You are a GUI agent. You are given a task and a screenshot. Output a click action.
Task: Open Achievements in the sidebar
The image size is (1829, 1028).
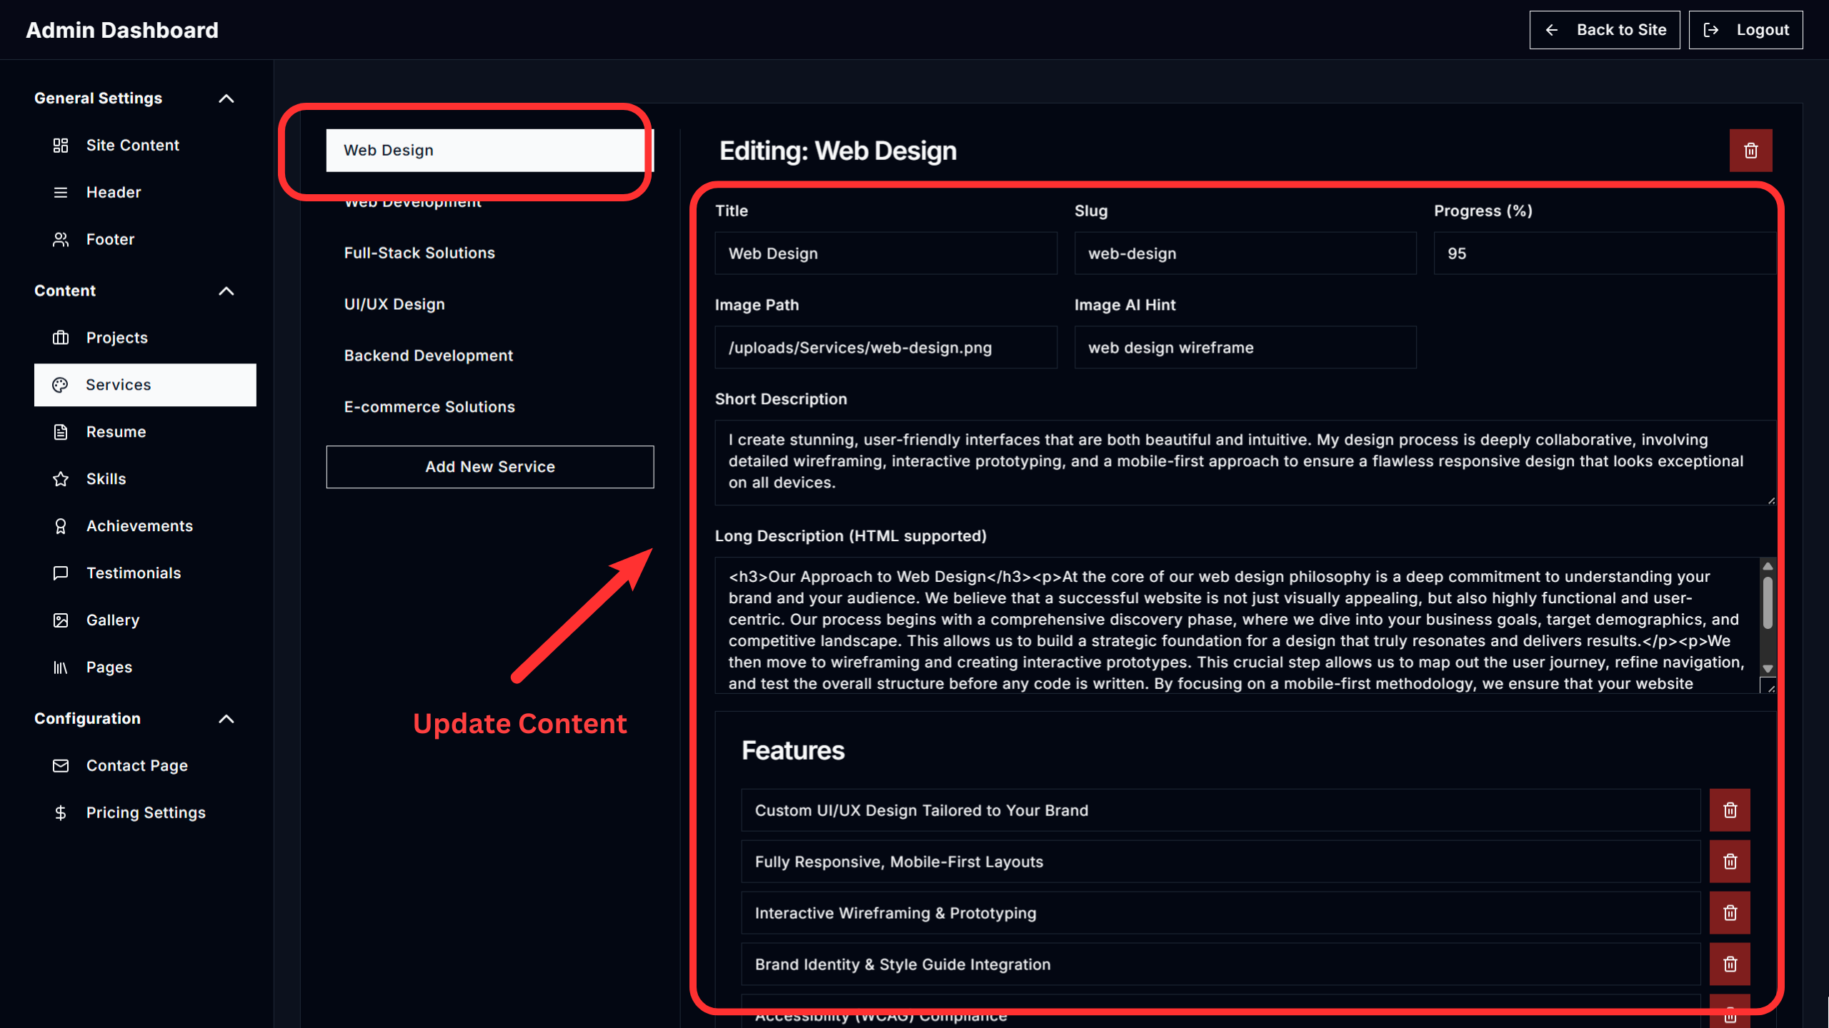139,526
